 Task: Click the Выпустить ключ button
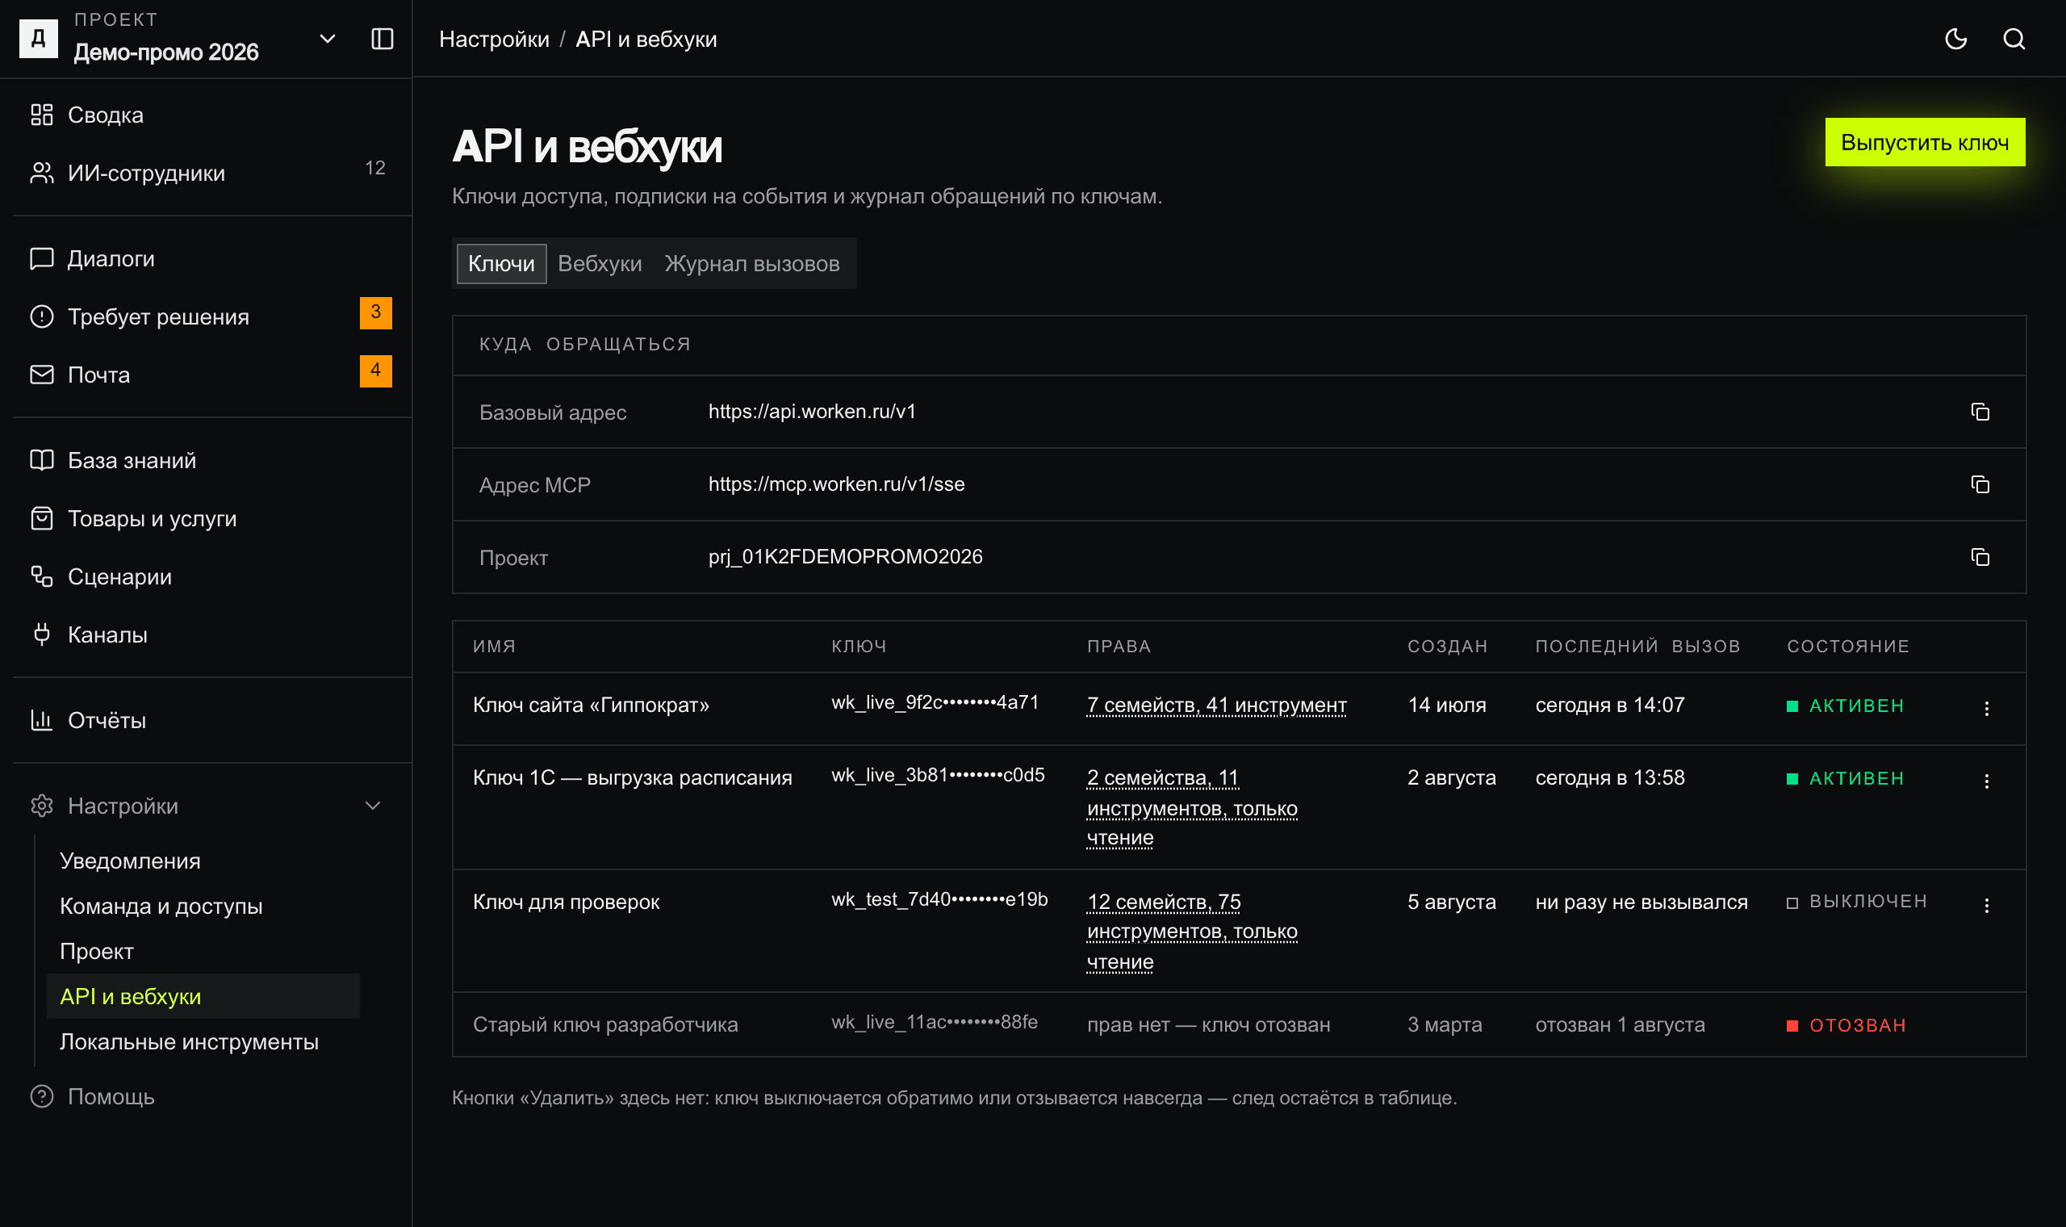pyautogui.click(x=1925, y=142)
